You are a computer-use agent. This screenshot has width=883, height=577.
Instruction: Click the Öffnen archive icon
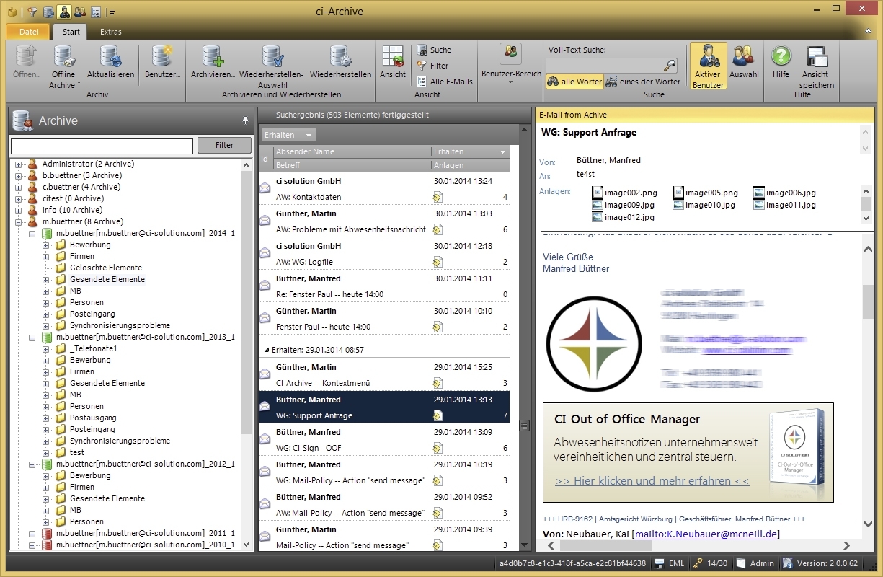coord(27,58)
